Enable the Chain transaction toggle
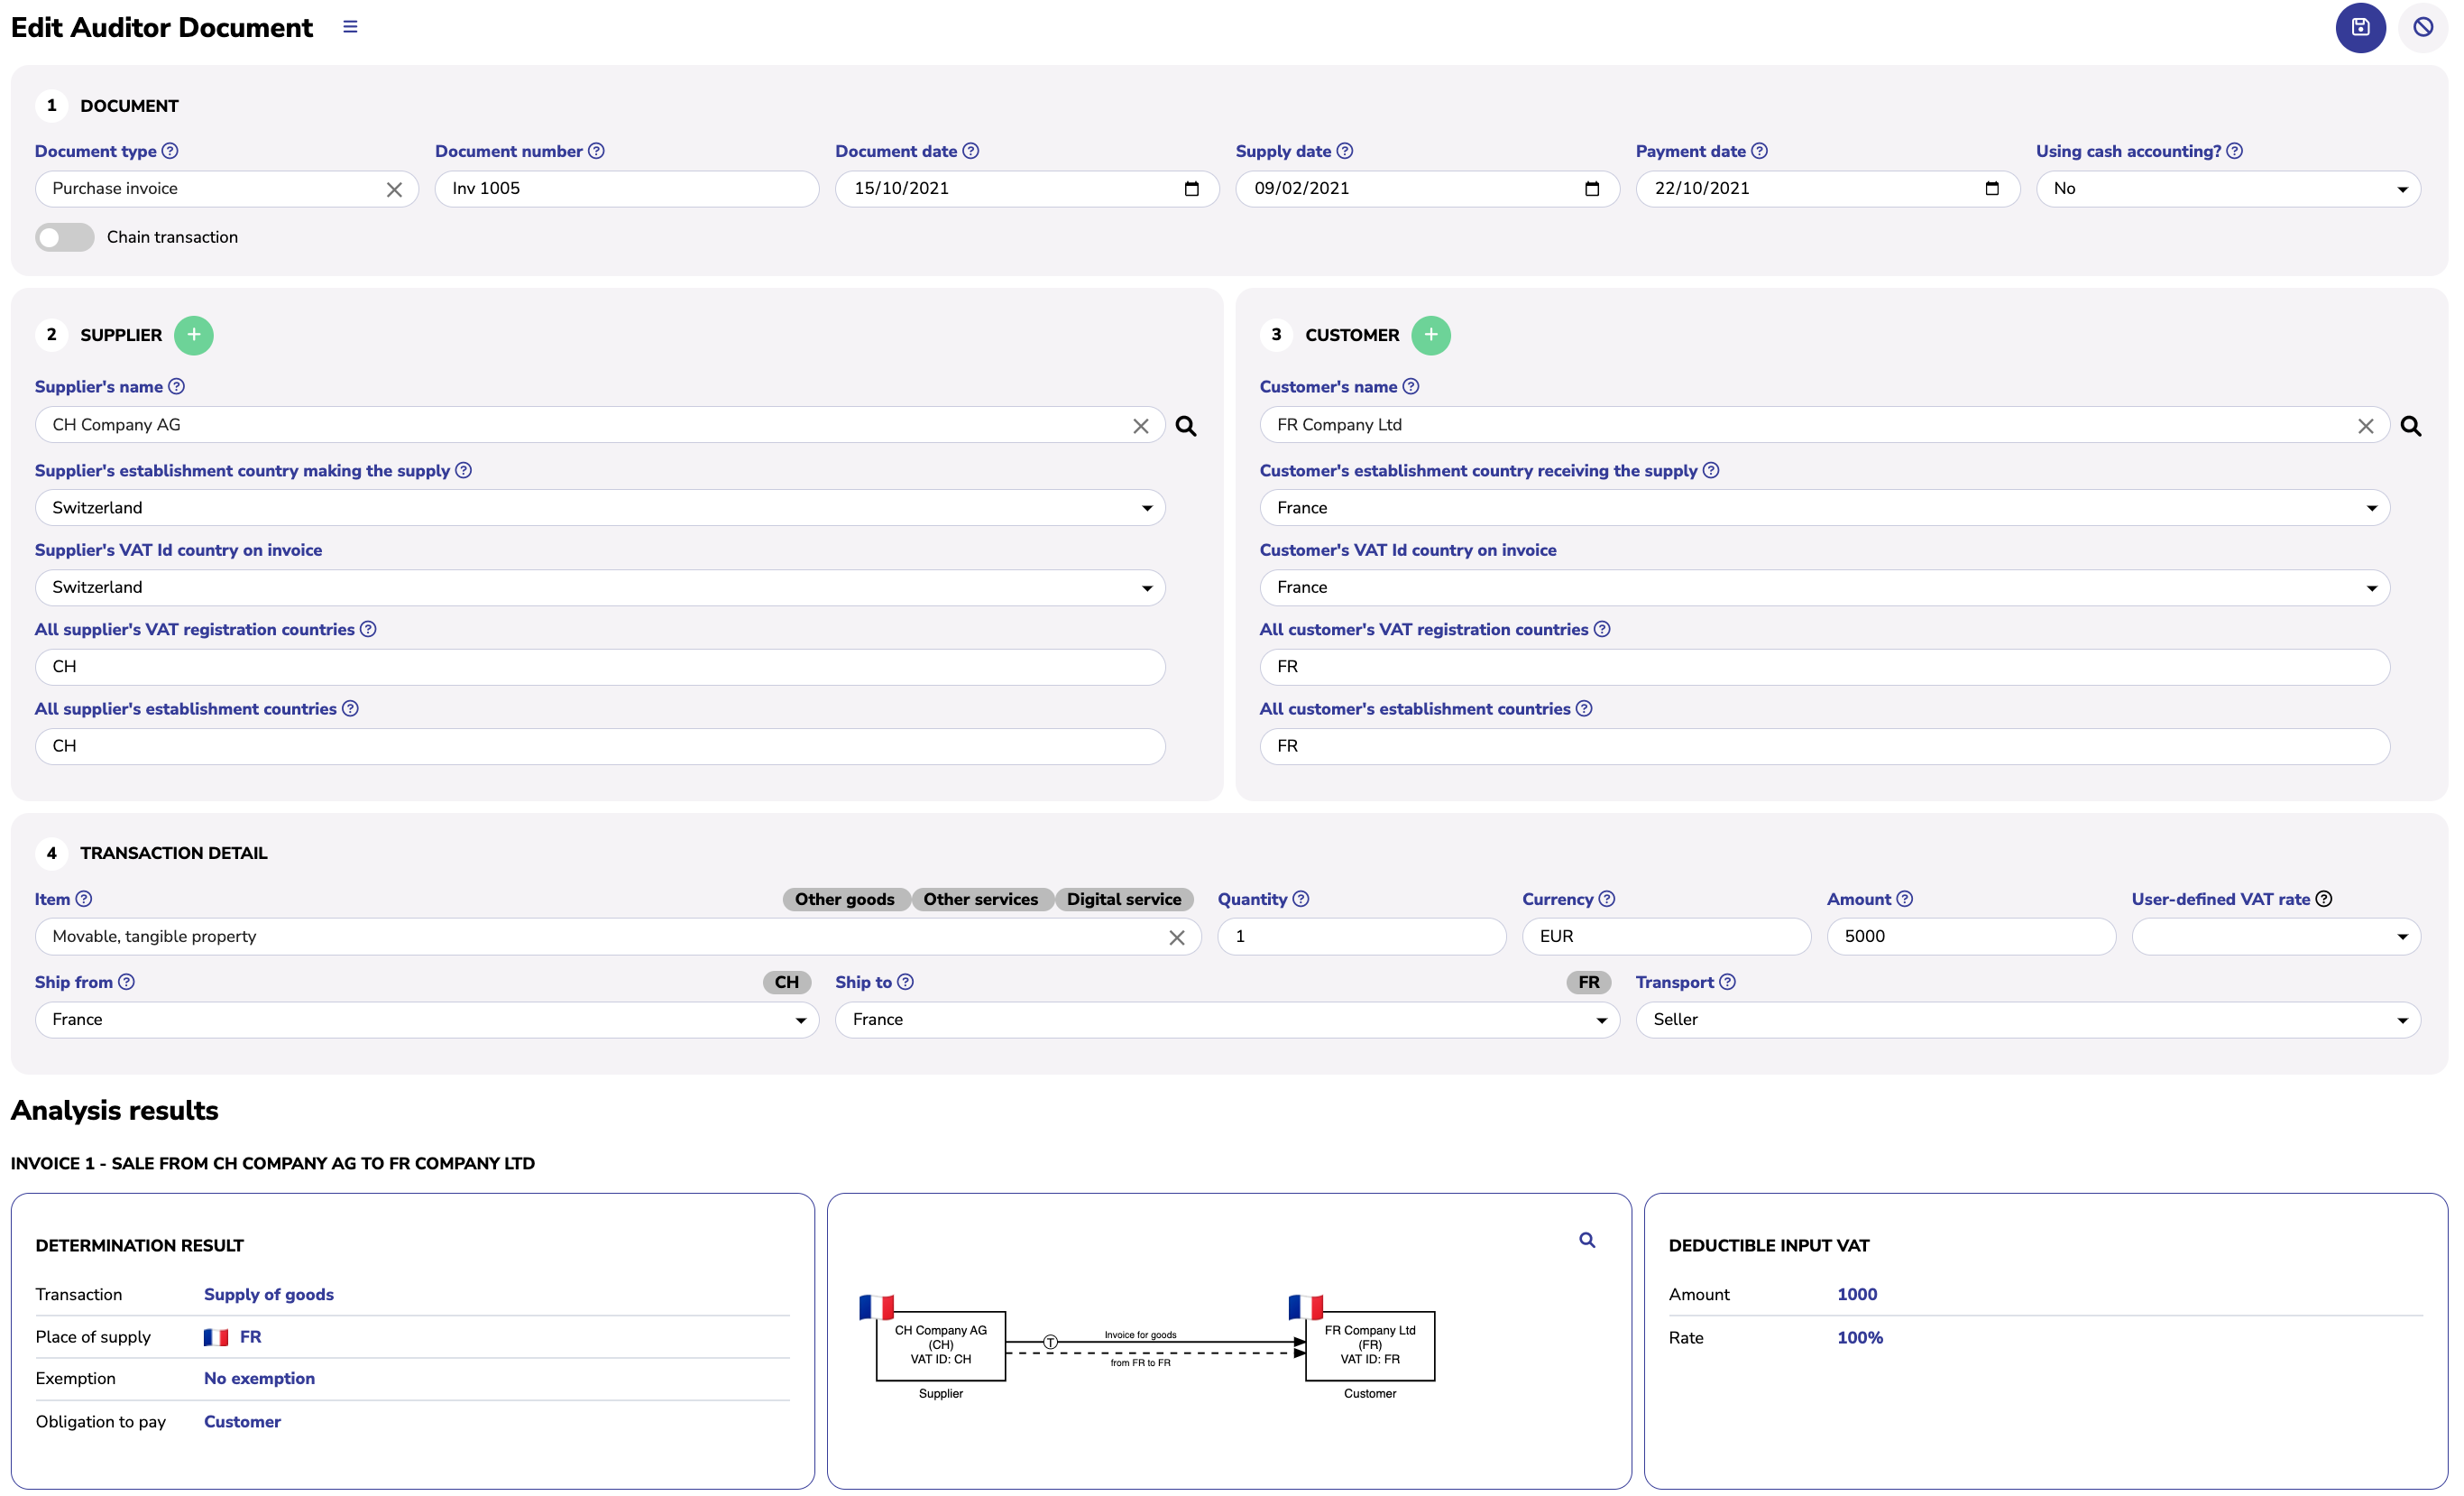The width and height of the screenshot is (2464, 1496). click(x=65, y=237)
